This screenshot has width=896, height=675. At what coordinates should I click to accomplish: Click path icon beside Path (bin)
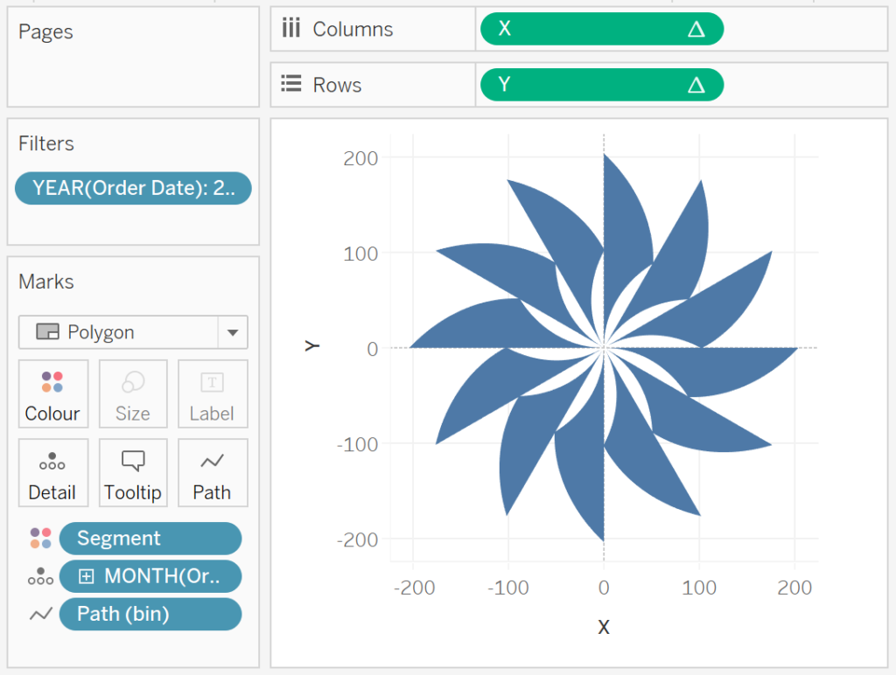(x=40, y=614)
